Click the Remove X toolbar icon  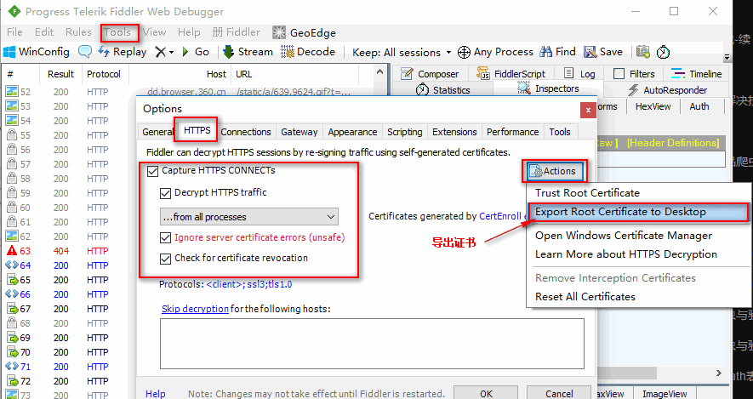click(163, 52)
